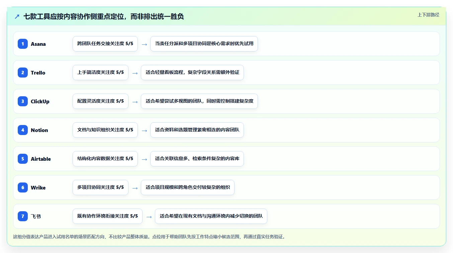
Task: Click the arrow icon beside the title
Action: click(x=17, y=17)
